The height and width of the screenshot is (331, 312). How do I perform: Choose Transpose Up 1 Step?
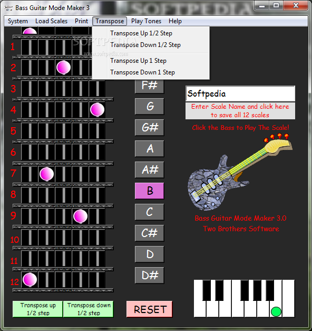151,61
